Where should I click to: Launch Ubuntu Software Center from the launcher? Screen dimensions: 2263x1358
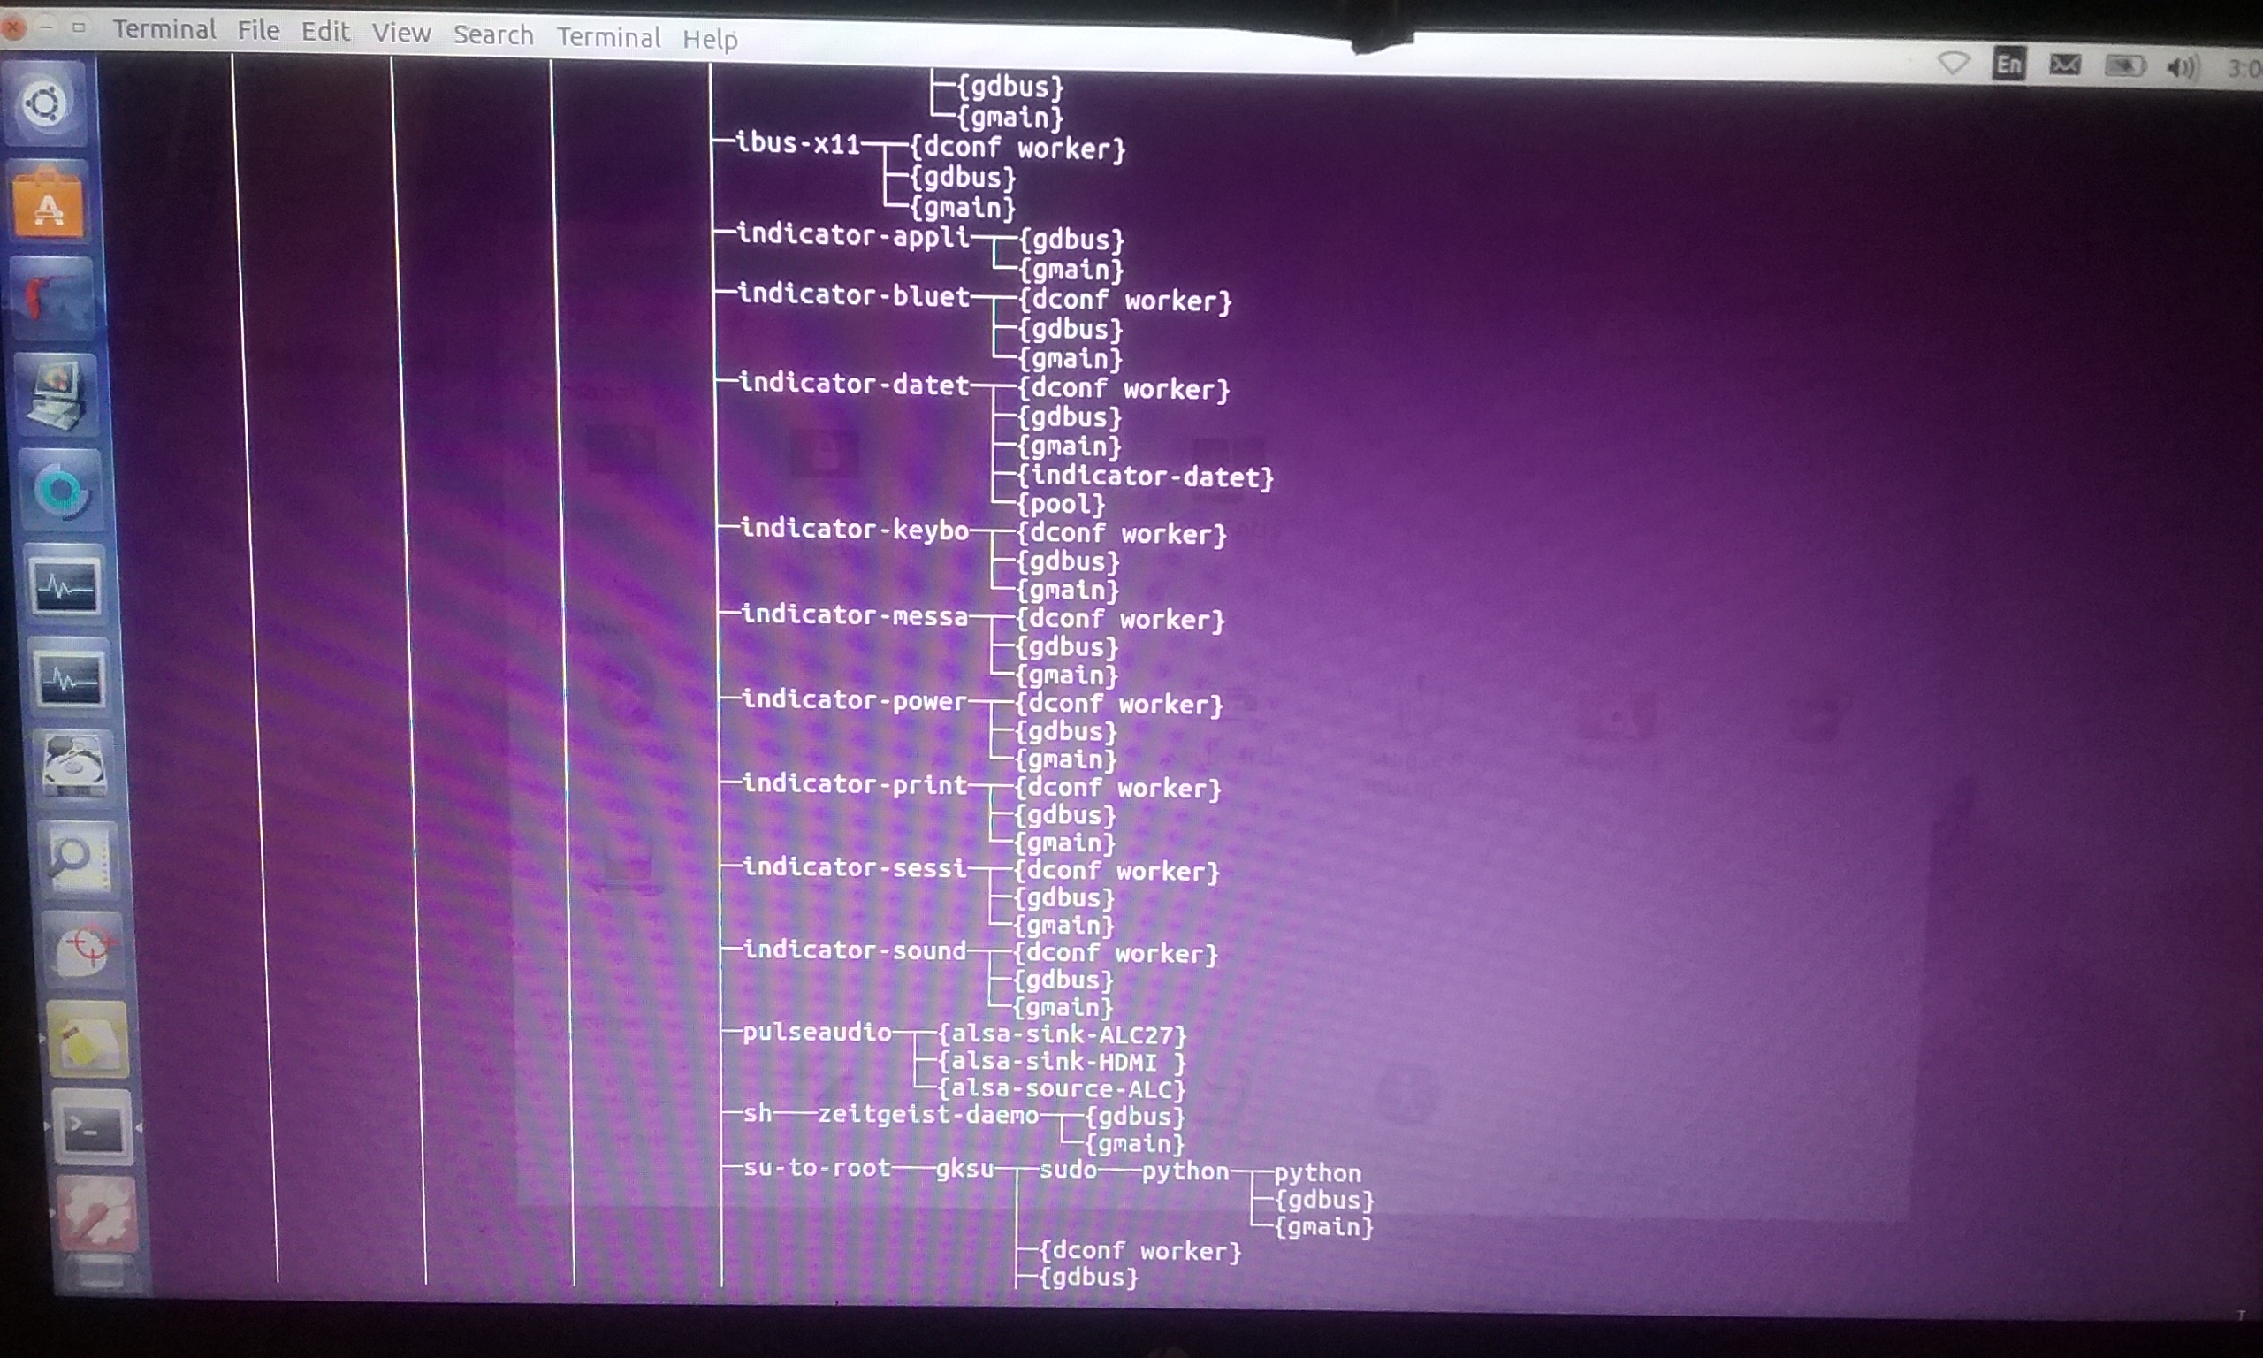(50, 203)
